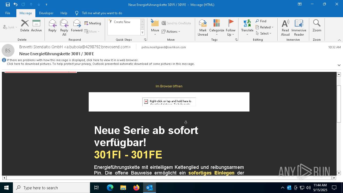Click the vertical scrollbar thumb in the message body
The image size is (343, 193).
coord(339,104)
